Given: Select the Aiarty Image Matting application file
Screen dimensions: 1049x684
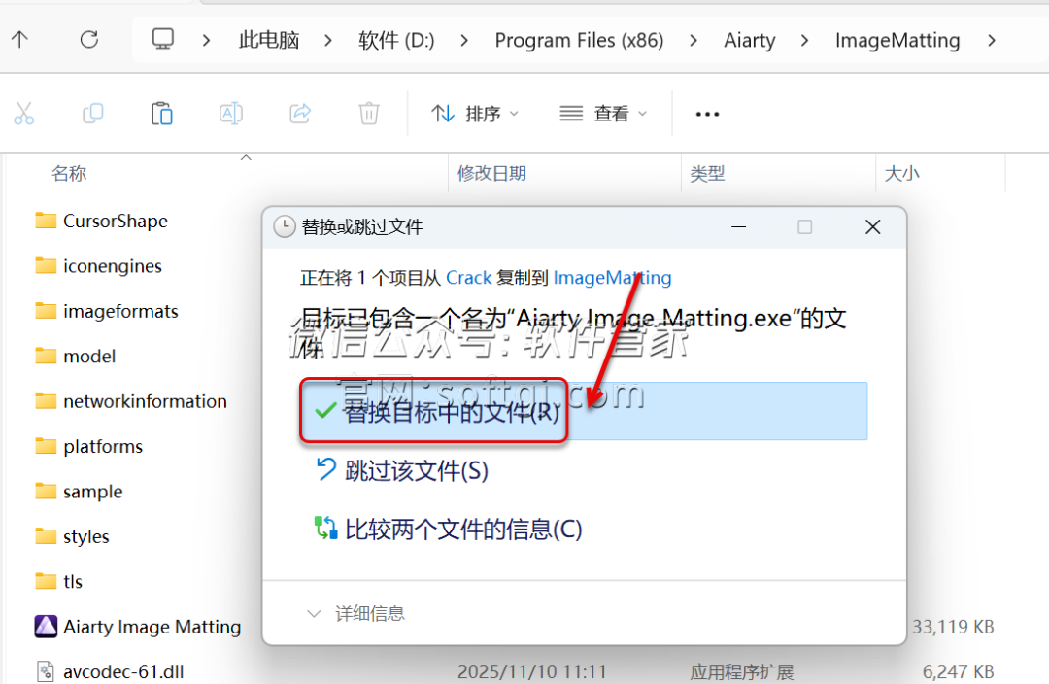Looking at the screenshot, I should [152, 627].
